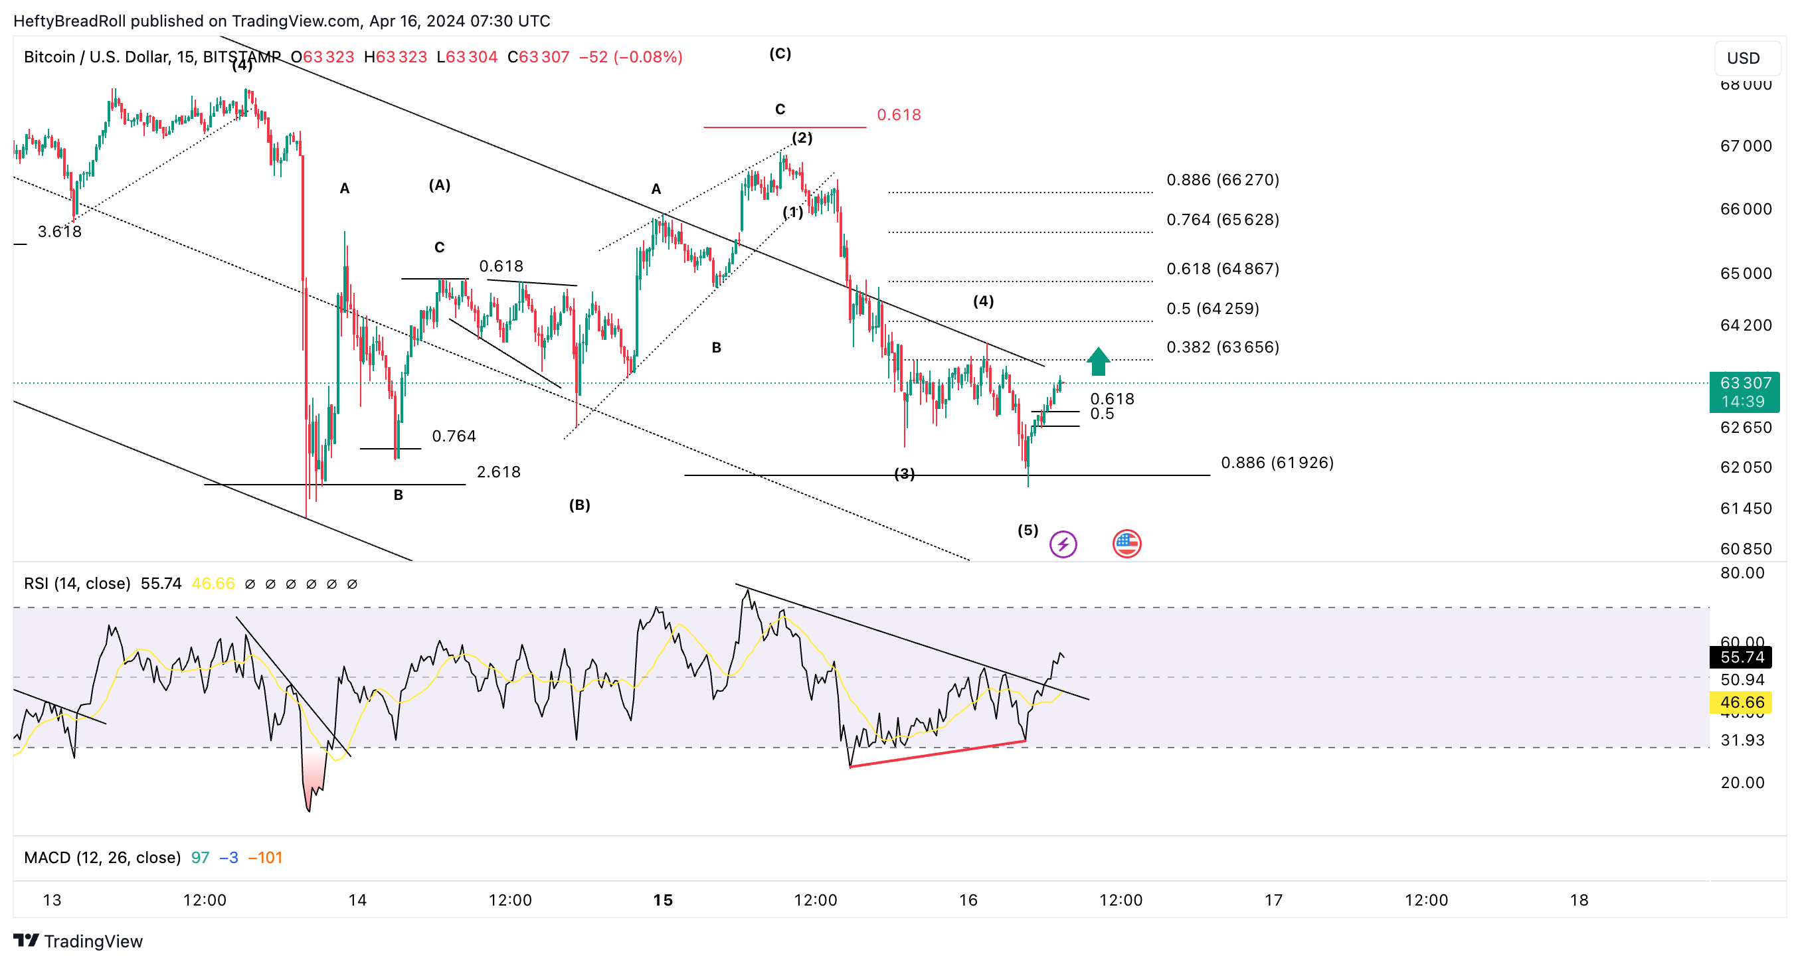This screenshot has height=964, width=1800.
Task: Click the red 0.618 label near wave C
Action: [899, 115]
